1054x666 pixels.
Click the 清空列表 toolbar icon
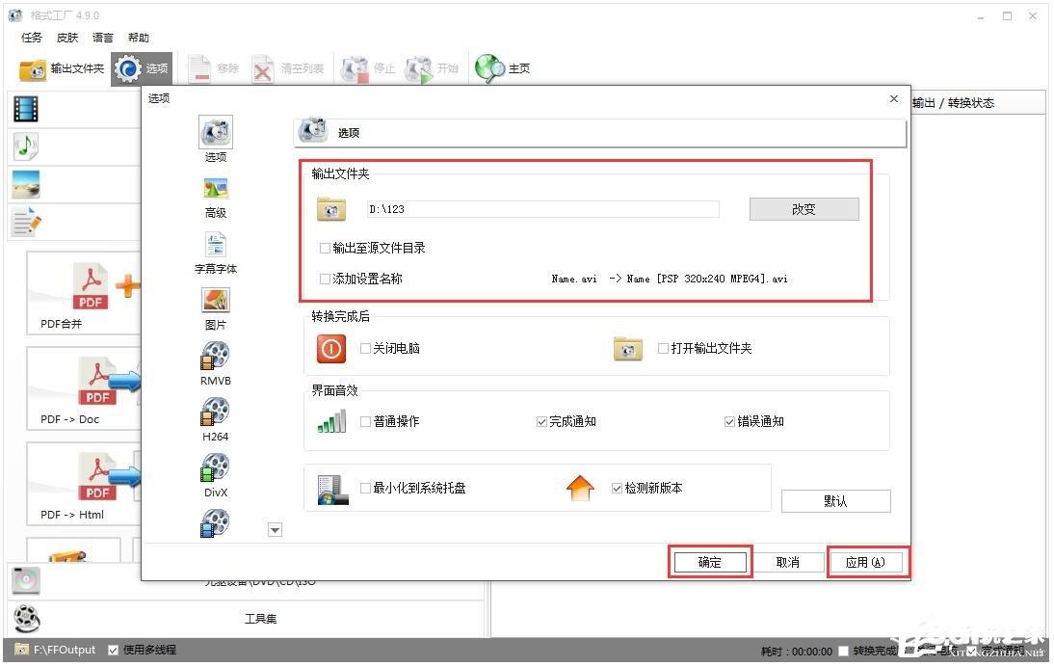(x=263, y=68)
